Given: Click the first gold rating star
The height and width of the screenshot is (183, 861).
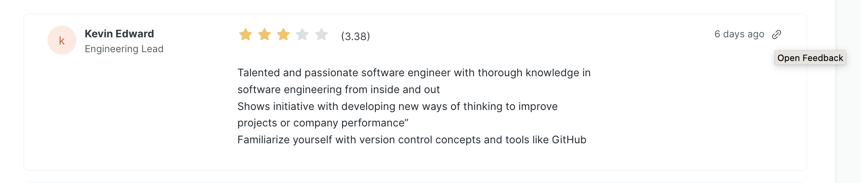Looking at the screenshot, I should pos(245,35).
